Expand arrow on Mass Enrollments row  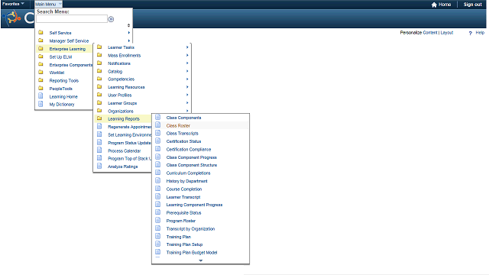click(x=187, y=55)
